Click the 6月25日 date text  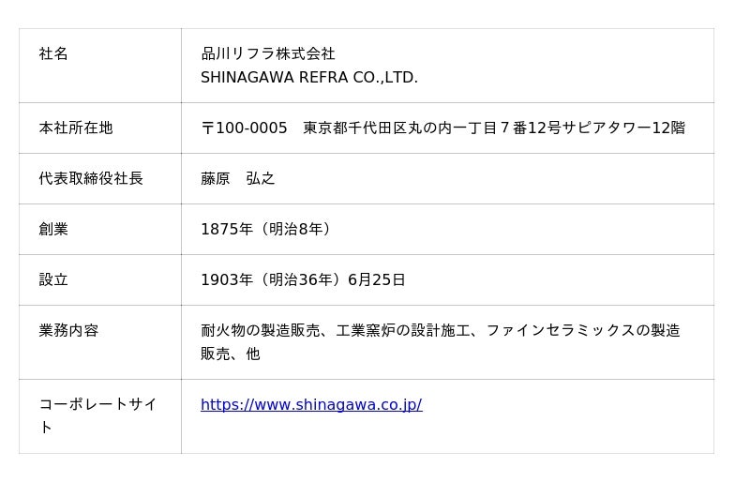point(377,280)
